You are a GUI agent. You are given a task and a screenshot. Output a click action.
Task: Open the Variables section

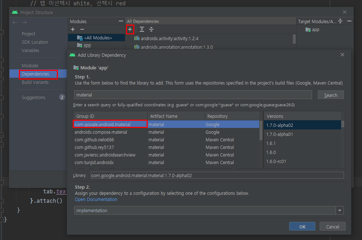point(30,51)
